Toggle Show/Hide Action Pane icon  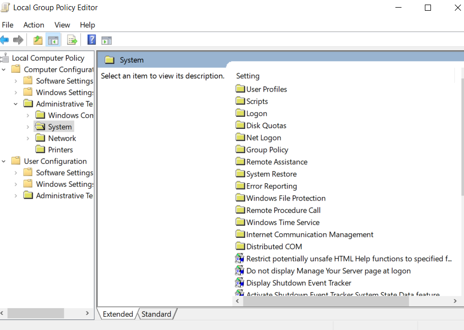(x=107, y=40)
